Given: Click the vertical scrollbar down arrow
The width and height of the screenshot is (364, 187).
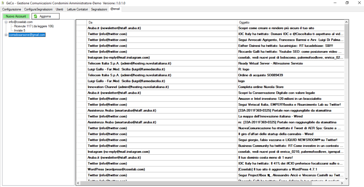Looking at the screenshot, I should 347,179.
